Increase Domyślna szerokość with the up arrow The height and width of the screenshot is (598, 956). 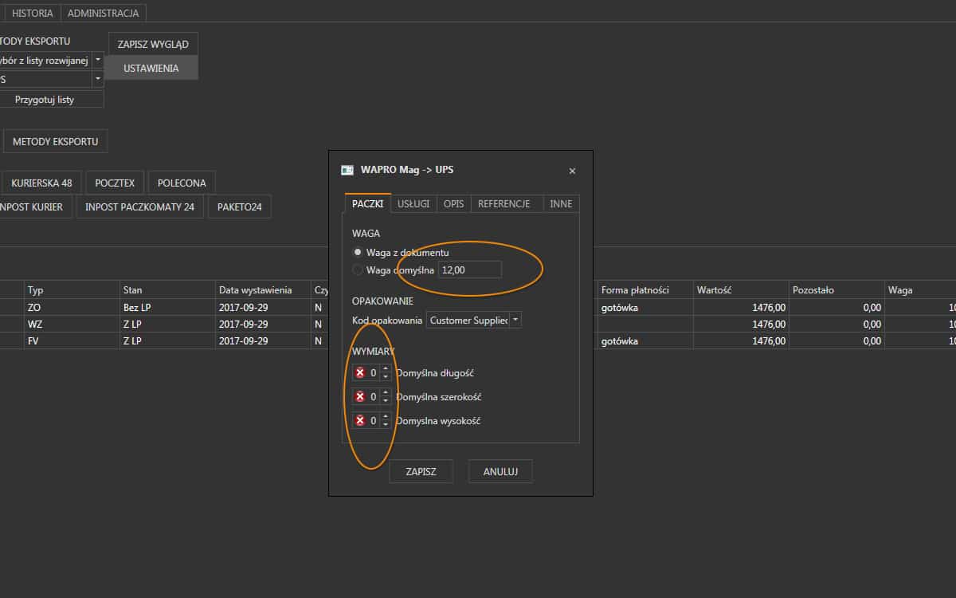coord(386,392)
